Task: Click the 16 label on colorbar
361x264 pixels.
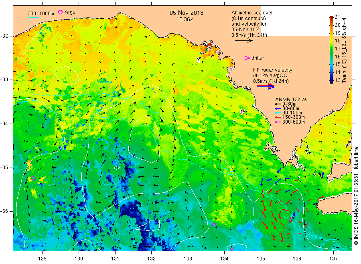Action: coord(337,57)
